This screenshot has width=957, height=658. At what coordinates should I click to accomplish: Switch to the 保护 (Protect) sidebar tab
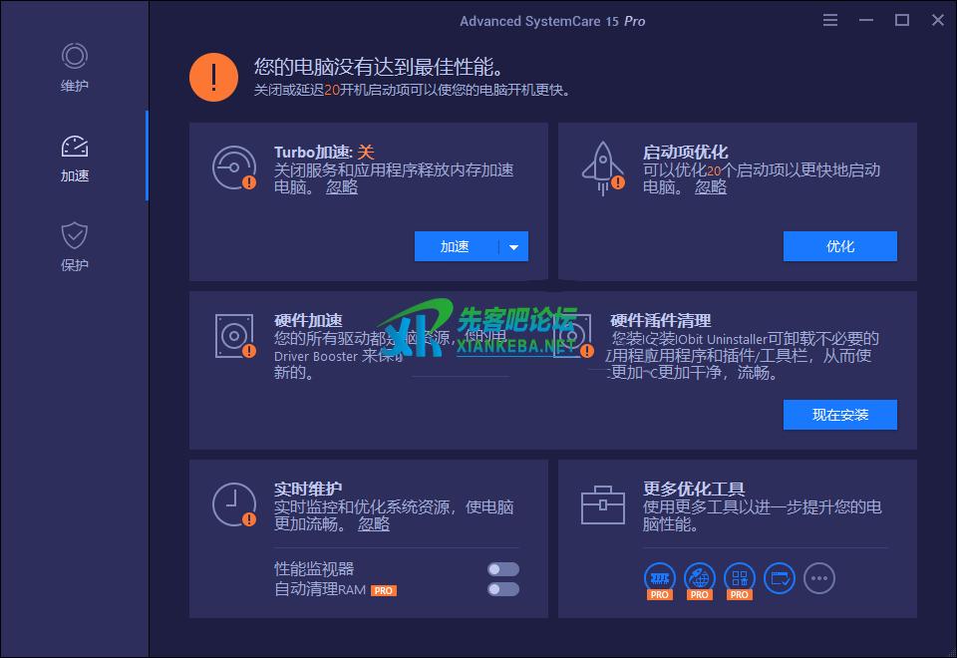(x=74, y=246)
